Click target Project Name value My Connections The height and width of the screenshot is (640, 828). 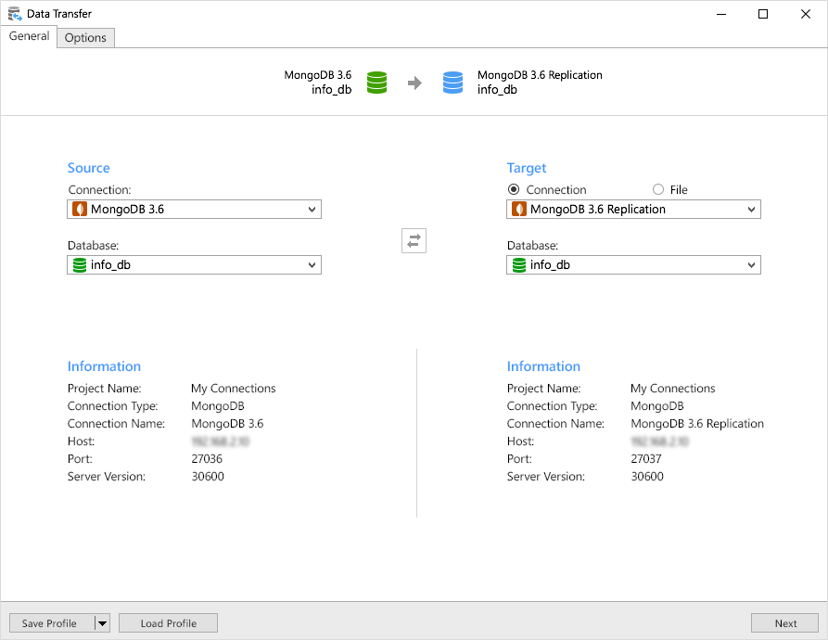(673, 389)
